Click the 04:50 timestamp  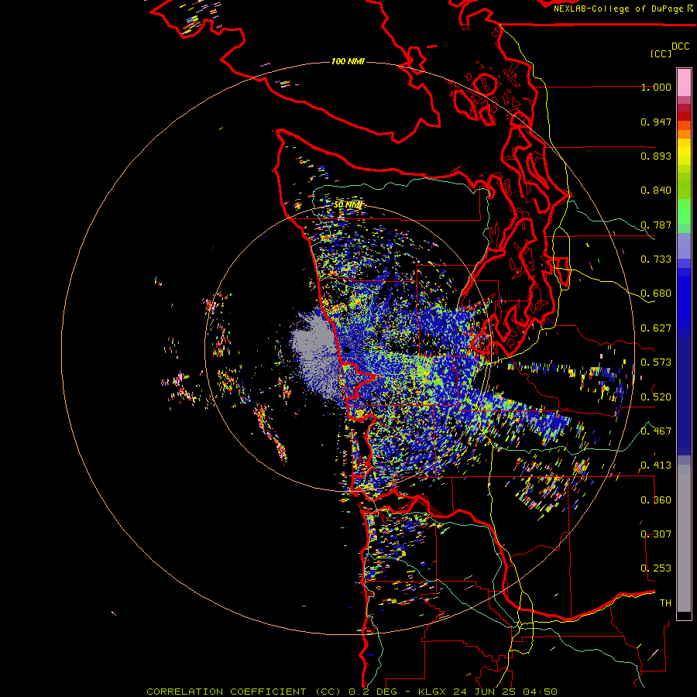click(540, 692)
